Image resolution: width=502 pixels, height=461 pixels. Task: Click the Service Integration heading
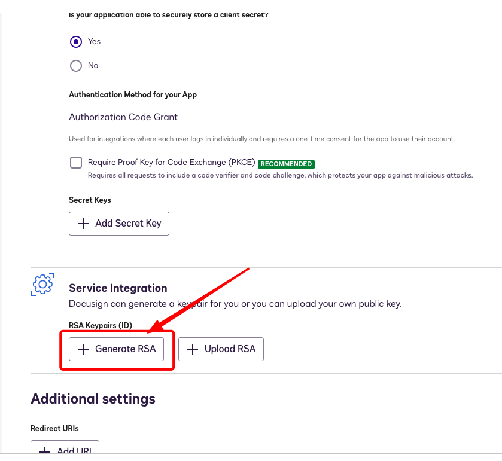118,288
